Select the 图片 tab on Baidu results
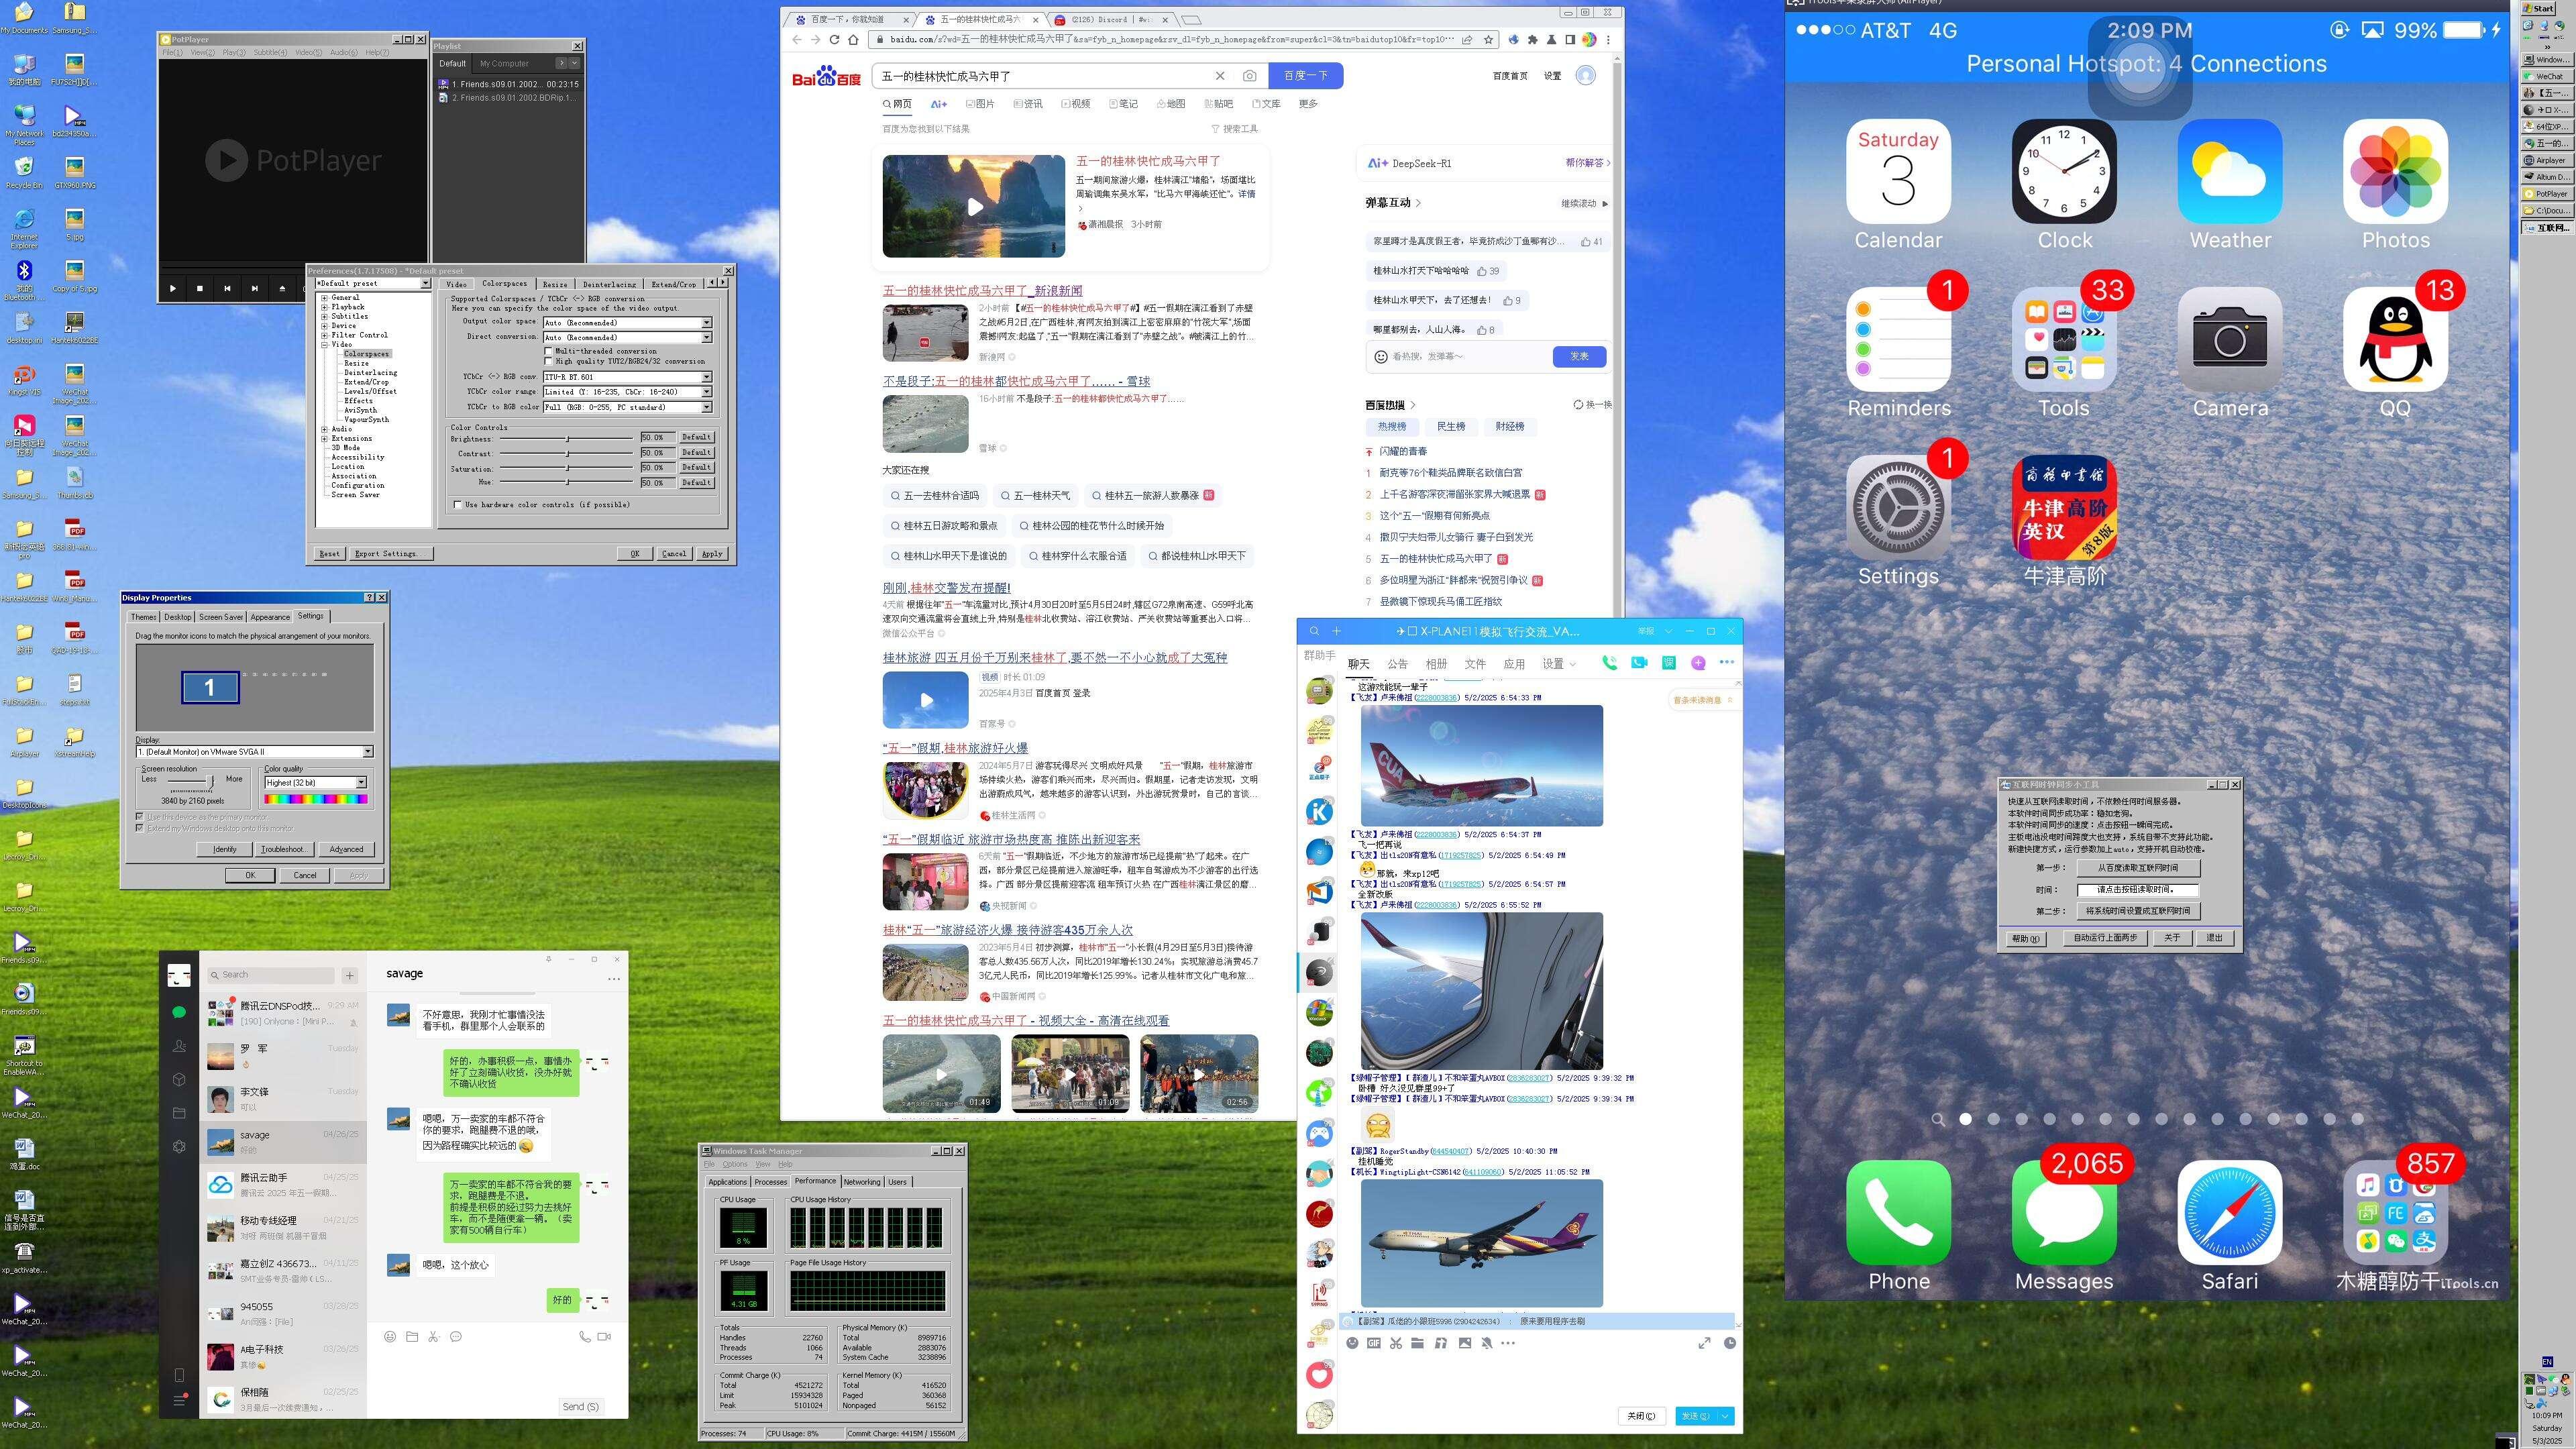 [x=980, y=104]
